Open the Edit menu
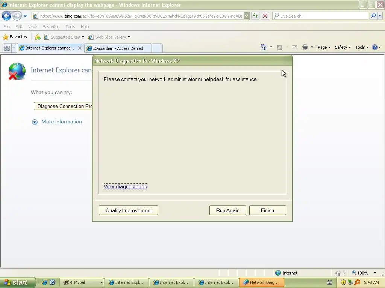This screenshot has width=385, height=288. 19,27
